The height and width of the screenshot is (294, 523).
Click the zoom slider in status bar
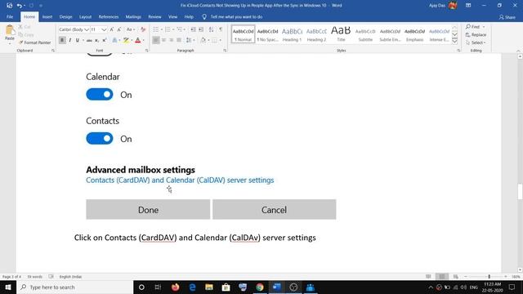[x=489, y=277]
